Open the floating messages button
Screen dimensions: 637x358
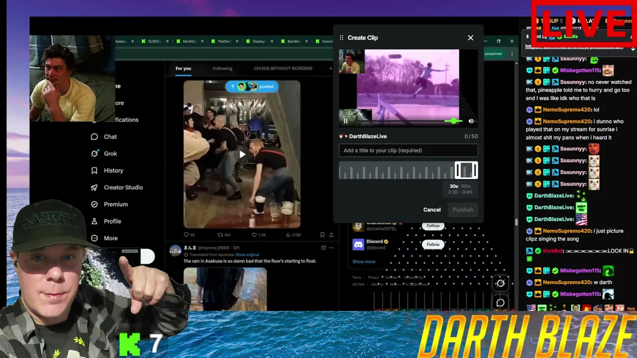pyautogui.click(x=500, y=302)
